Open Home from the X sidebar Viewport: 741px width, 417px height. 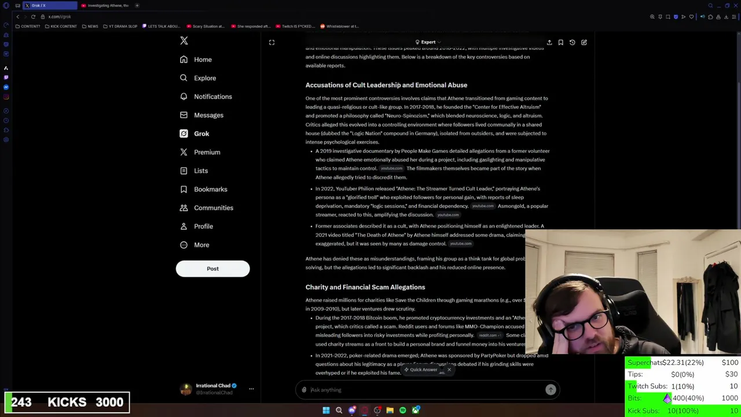click(x=196, y=60)
